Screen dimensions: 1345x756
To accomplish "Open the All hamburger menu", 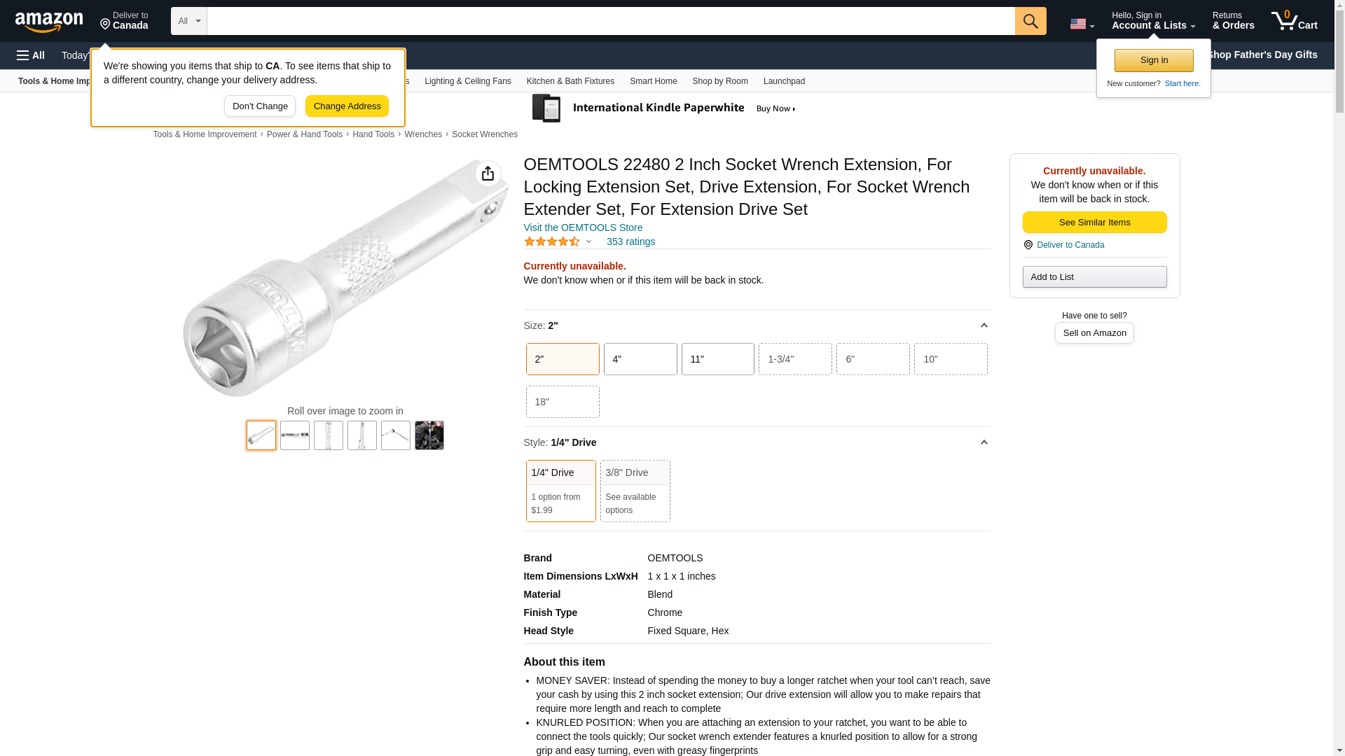I will (31, 55).
